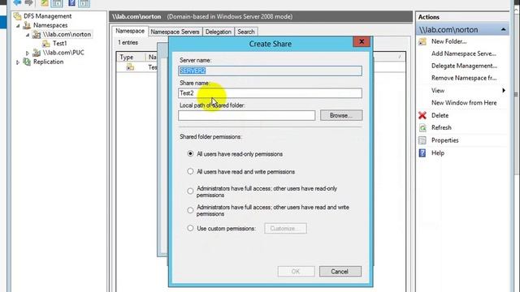Click the Local path of shared folder field
Viewport: 520px width, 292px height.
pyautogui.click(x=247, y=115)
